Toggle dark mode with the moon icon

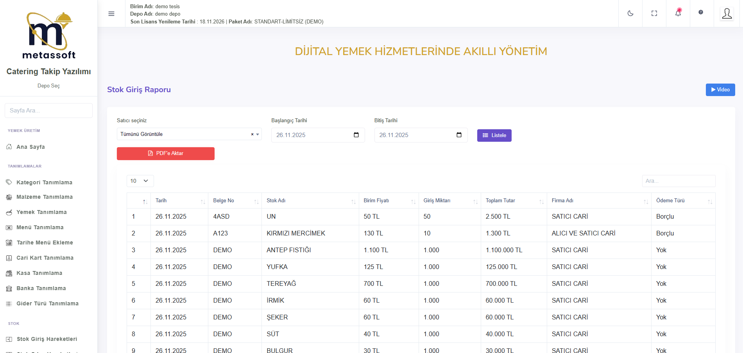630,13
